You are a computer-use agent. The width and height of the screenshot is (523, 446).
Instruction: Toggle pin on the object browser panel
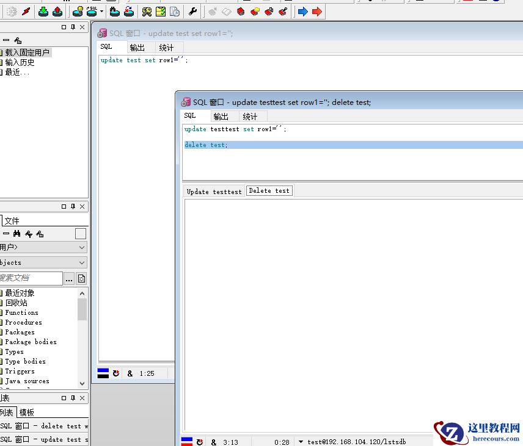coord(73,207)
